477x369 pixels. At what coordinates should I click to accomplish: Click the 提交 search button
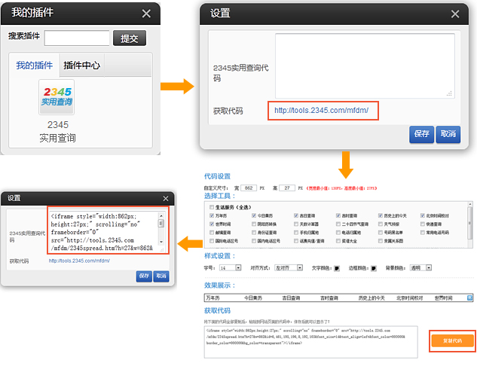129,38
